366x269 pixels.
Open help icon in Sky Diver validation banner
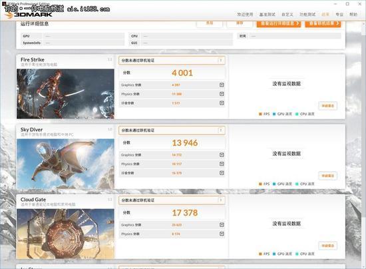[x=220, y=131]
